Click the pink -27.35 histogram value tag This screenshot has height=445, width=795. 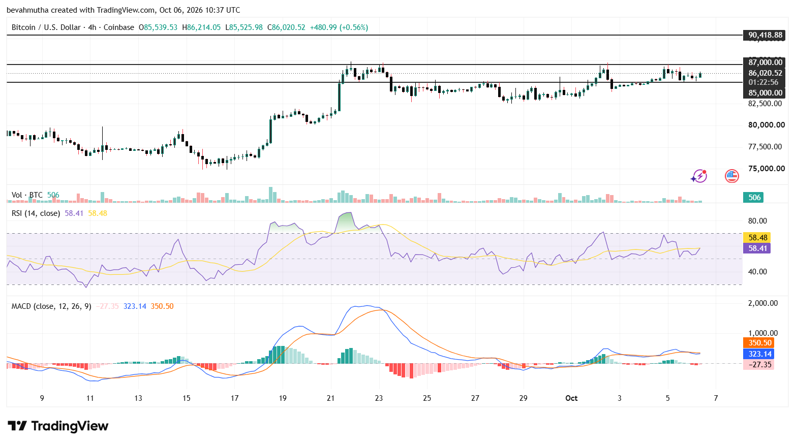point(759,364)
